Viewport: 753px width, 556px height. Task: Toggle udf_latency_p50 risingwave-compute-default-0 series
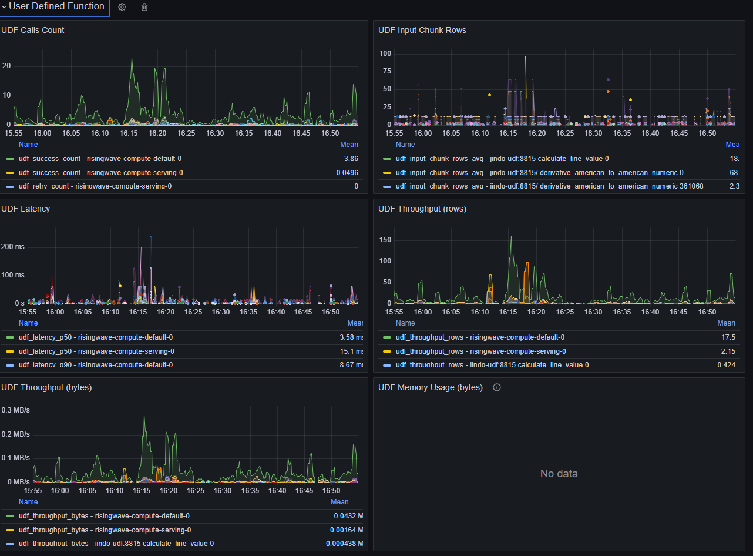(x=96, y=337)
